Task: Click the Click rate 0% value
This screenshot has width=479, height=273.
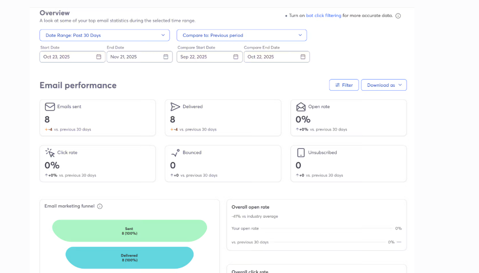Action: (52, 165)
